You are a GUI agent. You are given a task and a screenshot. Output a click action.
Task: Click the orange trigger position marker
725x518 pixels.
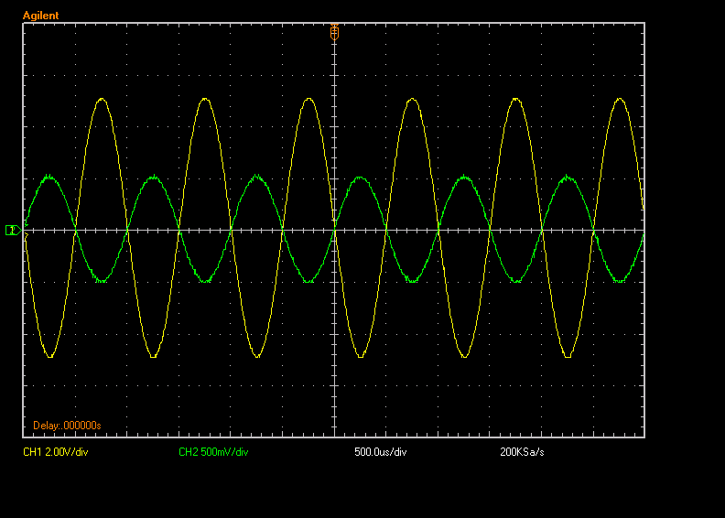point(334,32)
